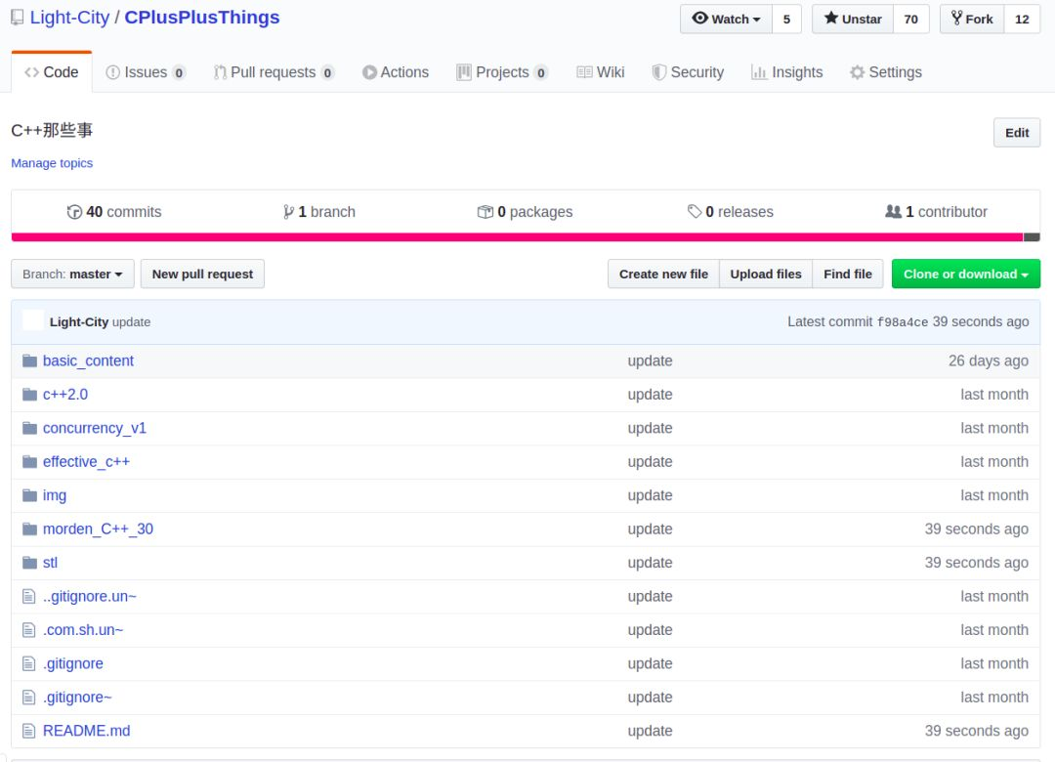Open repository Settings tab
This screenshot has width=1055, height=762.
[x=885, y=72]
